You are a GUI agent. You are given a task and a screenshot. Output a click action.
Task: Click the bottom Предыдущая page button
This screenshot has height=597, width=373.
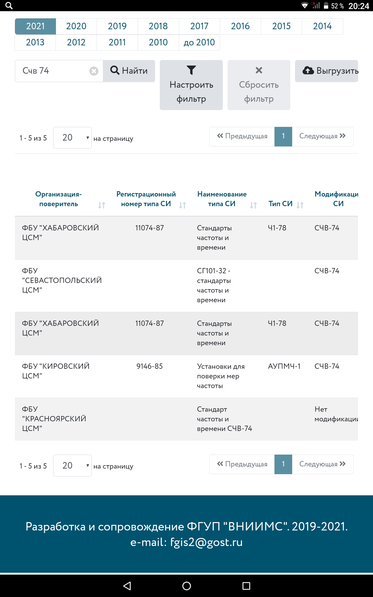tap(242, 464)
